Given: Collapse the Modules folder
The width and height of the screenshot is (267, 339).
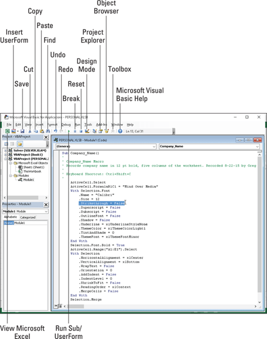Looking at the screenshot, I should 10,176.
